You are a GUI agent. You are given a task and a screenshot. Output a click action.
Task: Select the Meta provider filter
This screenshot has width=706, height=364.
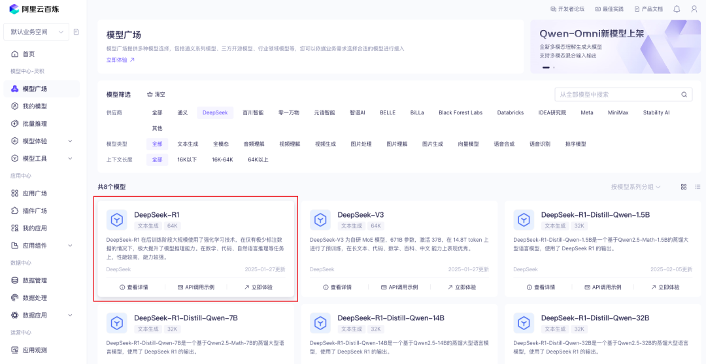pyautogui.click(x=586, y=112)
